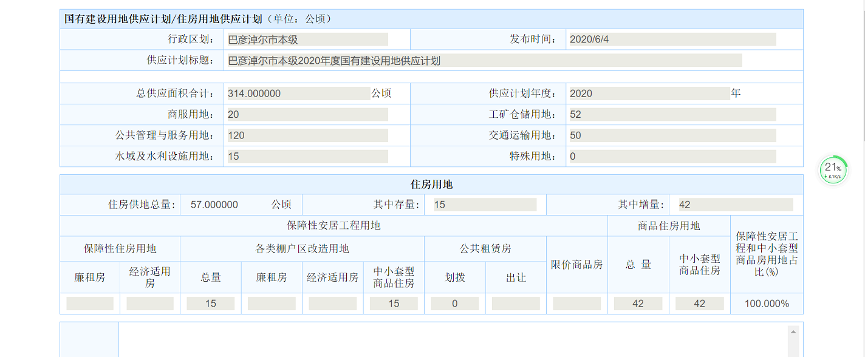
Task: Select the 商服用地 field with value 20
Action: click(x=307, y=115)
